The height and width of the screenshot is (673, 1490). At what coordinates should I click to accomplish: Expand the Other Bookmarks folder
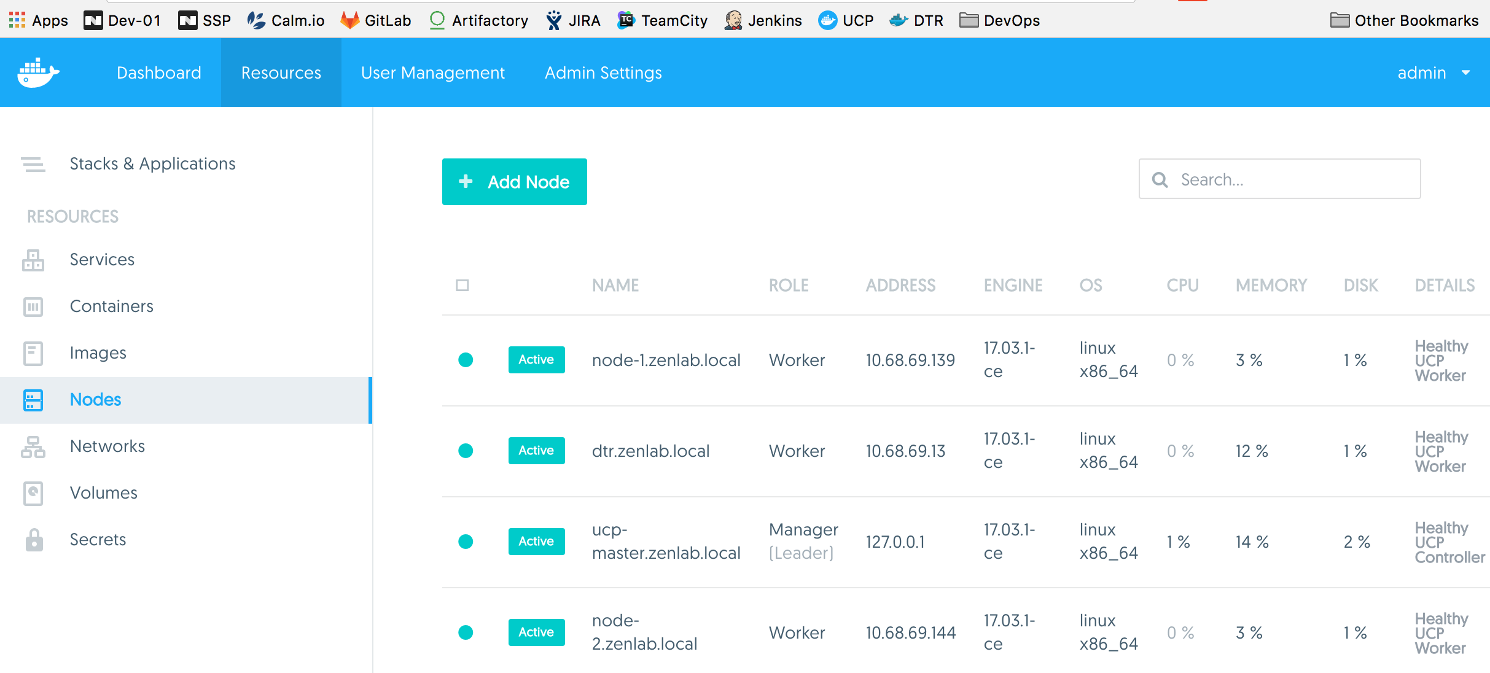[x=1404, y=20]
